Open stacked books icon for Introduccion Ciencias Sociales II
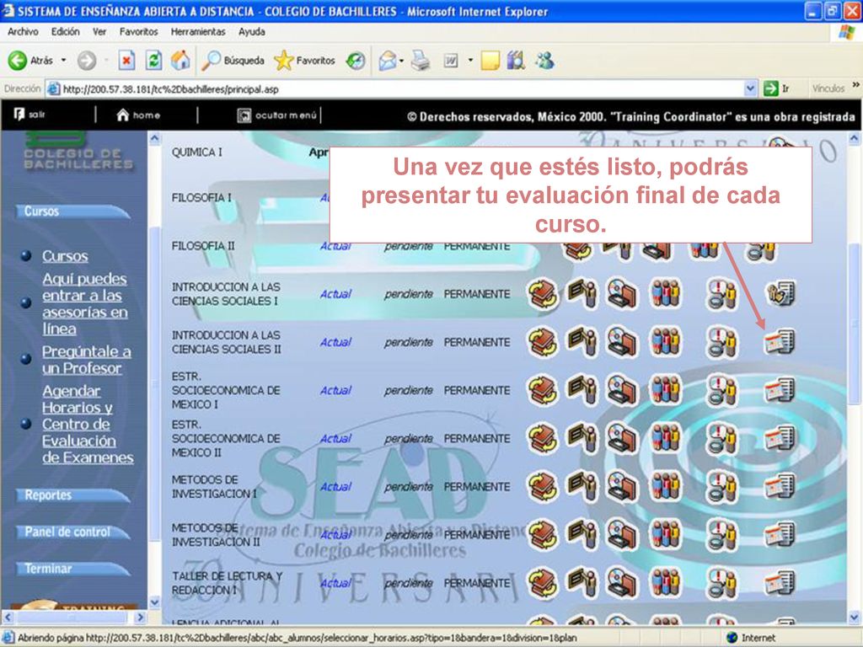This screenshot has height=647, width=863. pyautogui.click(x=543, y=342)
